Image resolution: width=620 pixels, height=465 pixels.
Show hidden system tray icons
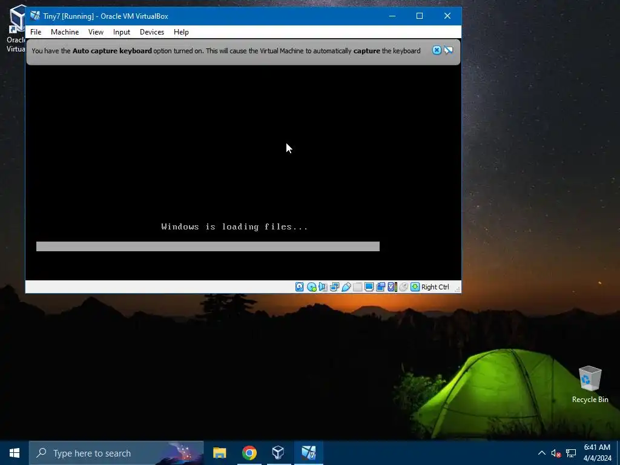click(x=542, y=453)
